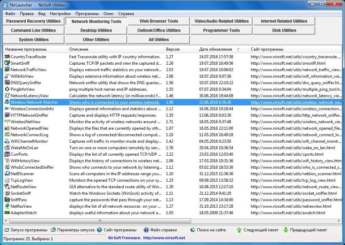Click the Wireless Network Watcher icon
345x245 pixels.
click(7, 102)
